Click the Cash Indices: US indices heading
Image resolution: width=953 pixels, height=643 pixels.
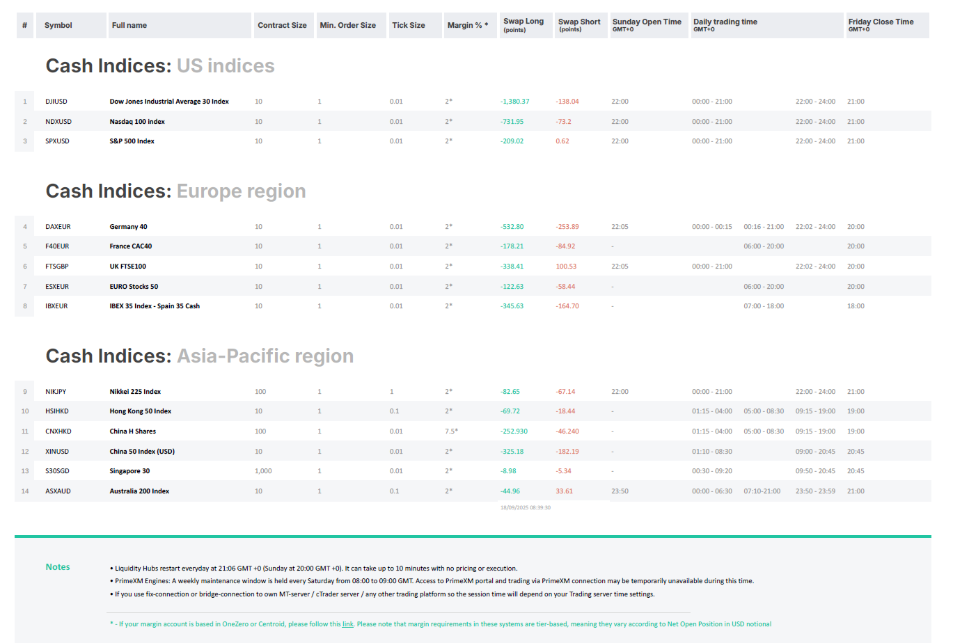(x=160, y=66)
